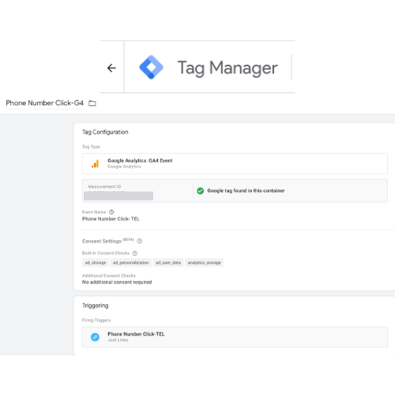
Task: Click the back arrow icon
Action: pyautogui.click(x=111, y=68)
